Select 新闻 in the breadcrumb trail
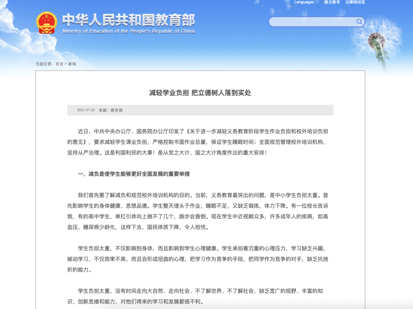413x309 pixels. click(x=72, y=64)
